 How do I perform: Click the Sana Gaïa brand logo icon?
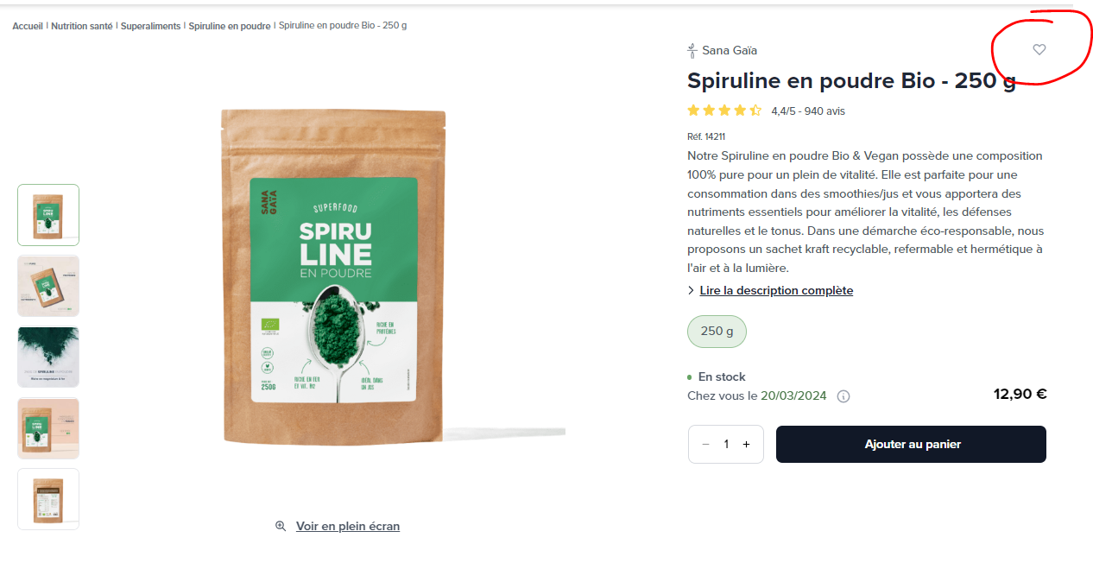tap(692, 51)
